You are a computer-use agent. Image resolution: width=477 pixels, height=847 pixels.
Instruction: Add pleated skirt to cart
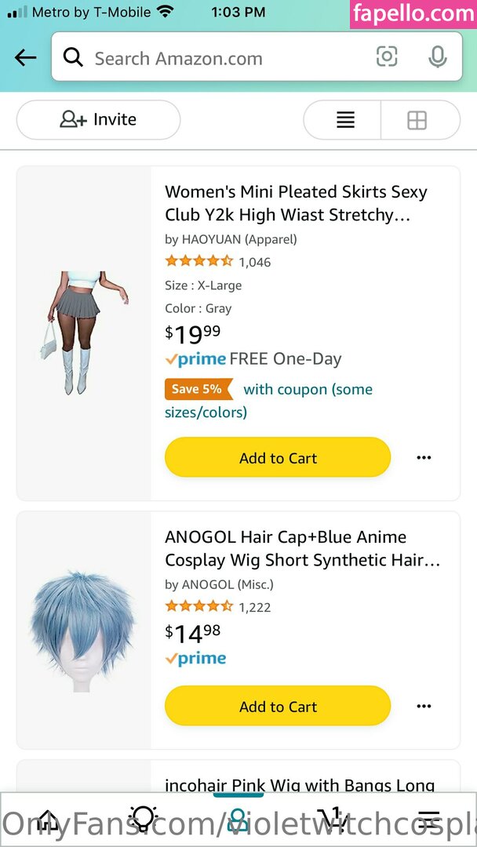[x=278, y=457]
